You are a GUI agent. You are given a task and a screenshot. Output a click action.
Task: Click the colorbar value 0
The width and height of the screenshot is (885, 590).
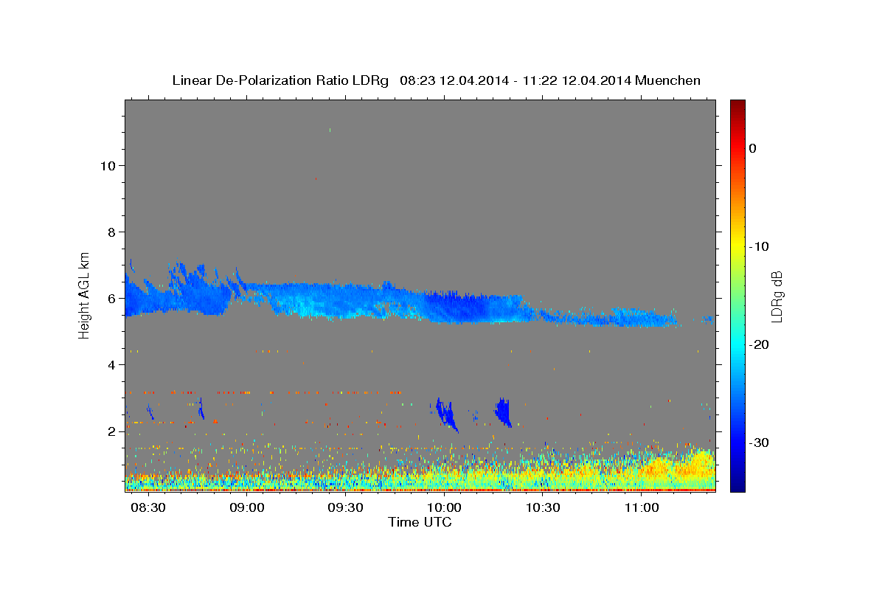pos(752,148)
